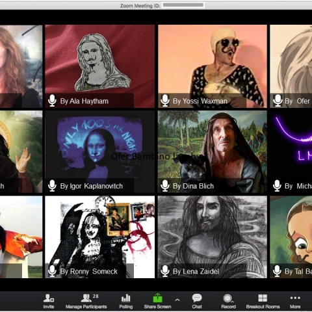Start recording with Record button
Image resolution: width=312 pixels, height=312 pixels.
228,301
